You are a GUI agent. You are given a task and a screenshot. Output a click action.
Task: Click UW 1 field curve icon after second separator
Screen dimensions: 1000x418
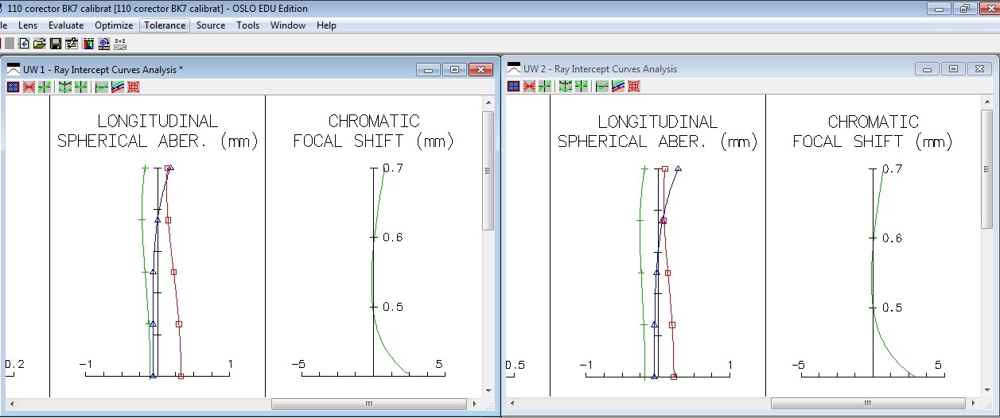[x=102, y=87]
